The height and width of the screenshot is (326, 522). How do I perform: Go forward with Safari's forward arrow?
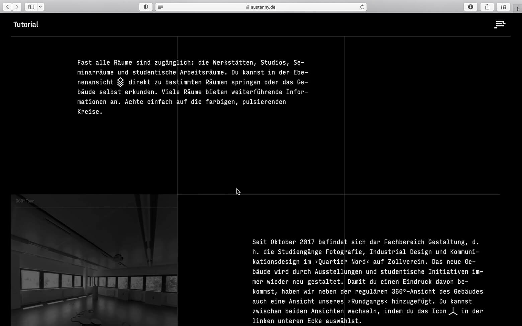pyautogui.click(x=17, y=7)
